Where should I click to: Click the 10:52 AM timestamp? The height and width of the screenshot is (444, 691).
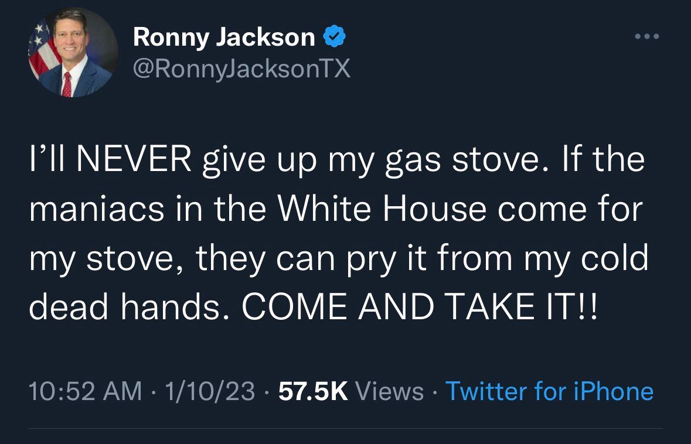86,391
